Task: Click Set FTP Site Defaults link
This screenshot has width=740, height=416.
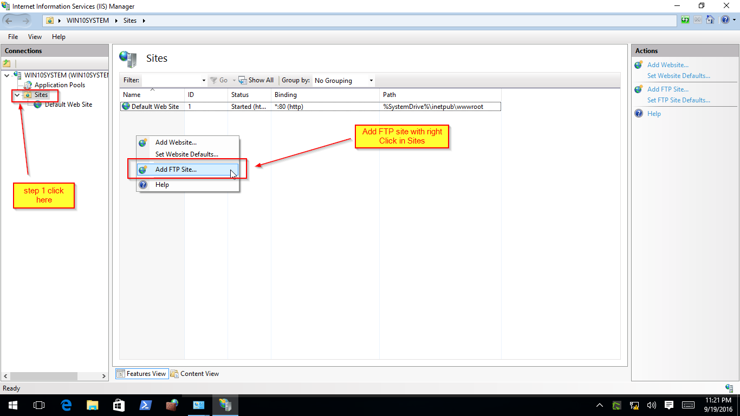Action: coord(679,100)
